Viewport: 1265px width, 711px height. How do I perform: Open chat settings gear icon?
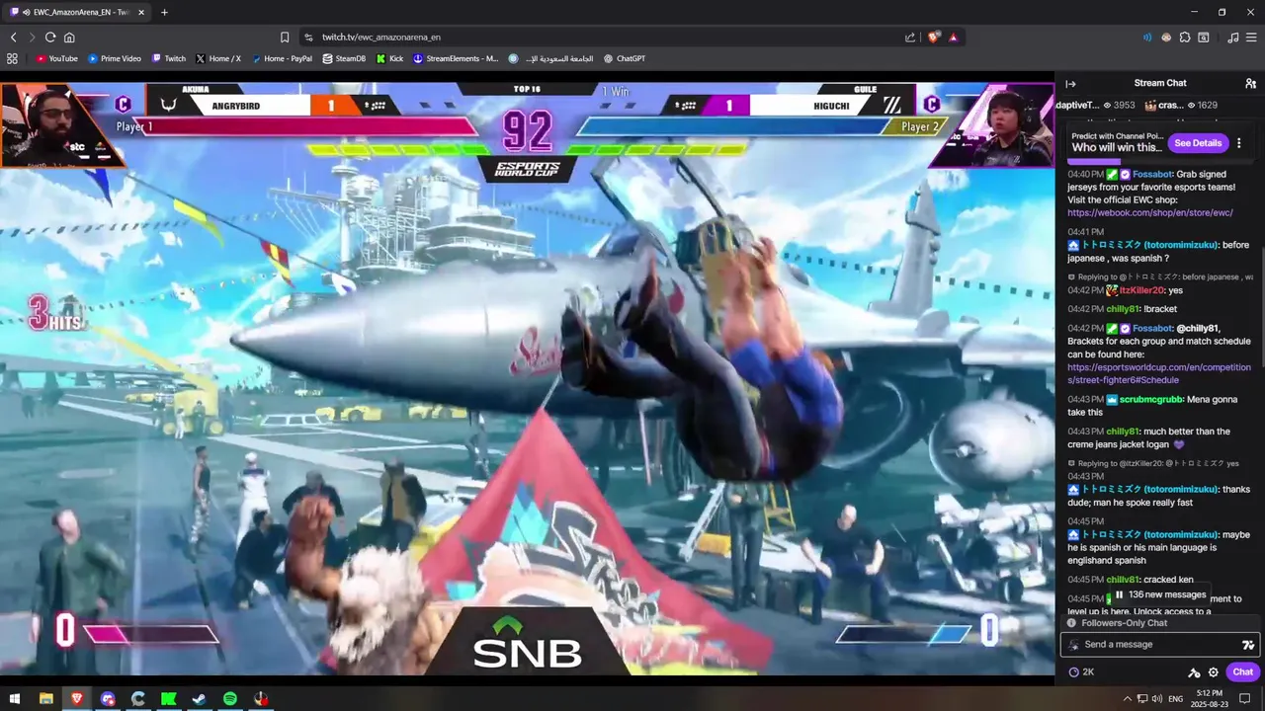(1214, 672)
